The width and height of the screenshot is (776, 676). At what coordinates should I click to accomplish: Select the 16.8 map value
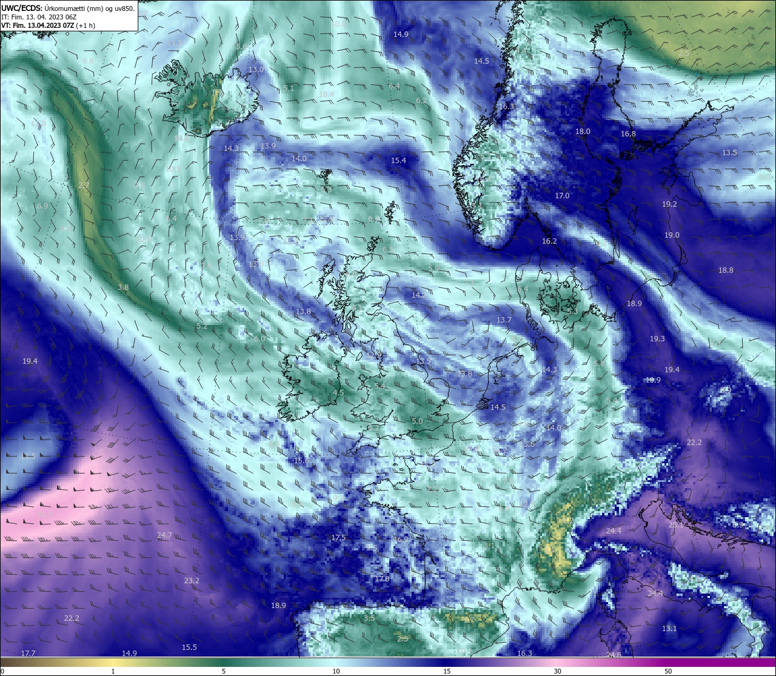tap(628, 134)
